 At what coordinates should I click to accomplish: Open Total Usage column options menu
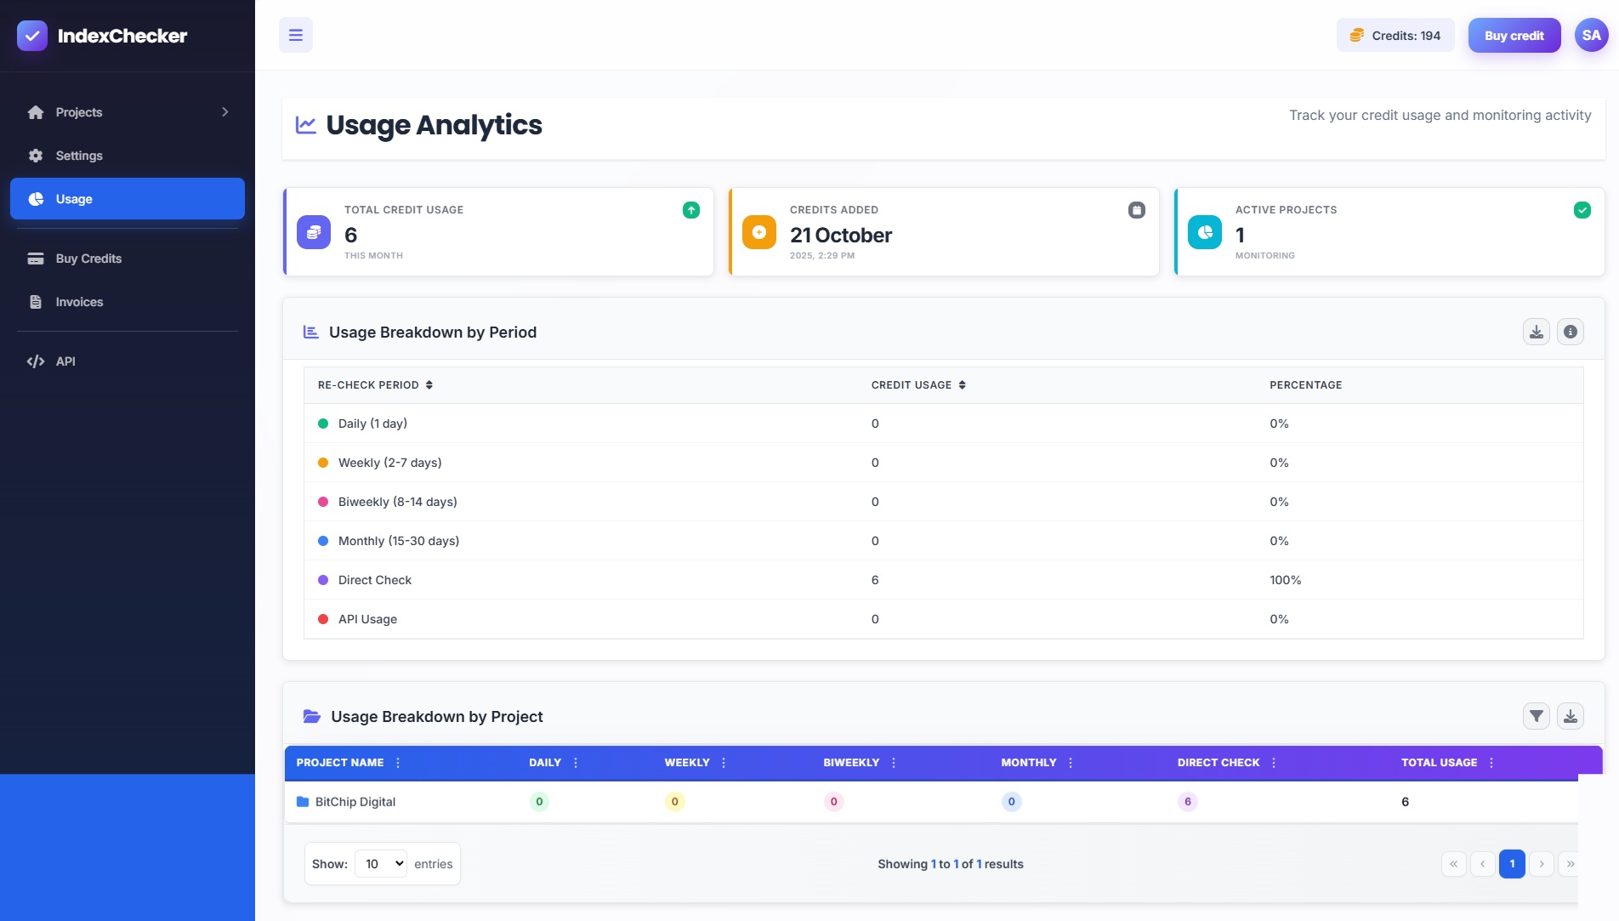pyautogui.click(x=1491, y=763)
